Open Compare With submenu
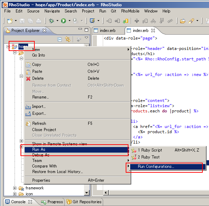Screen dimensions: 209x206 tap(77, 166)
